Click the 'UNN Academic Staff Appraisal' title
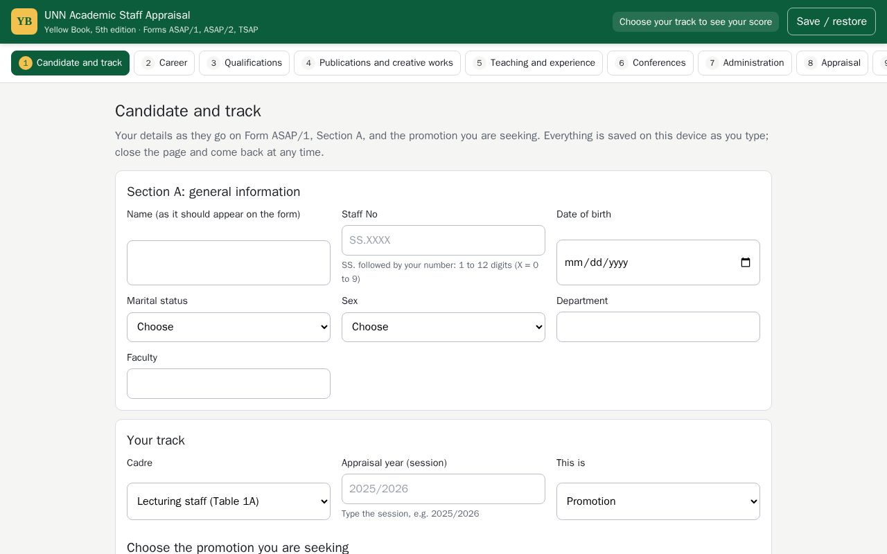The width and height of the screenshot is (887, 554). click(117, 15)
